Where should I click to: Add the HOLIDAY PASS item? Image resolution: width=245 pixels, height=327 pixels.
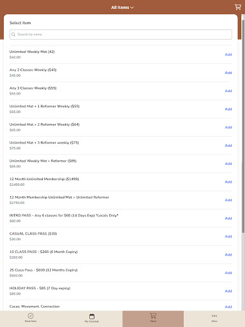[228, 291]
